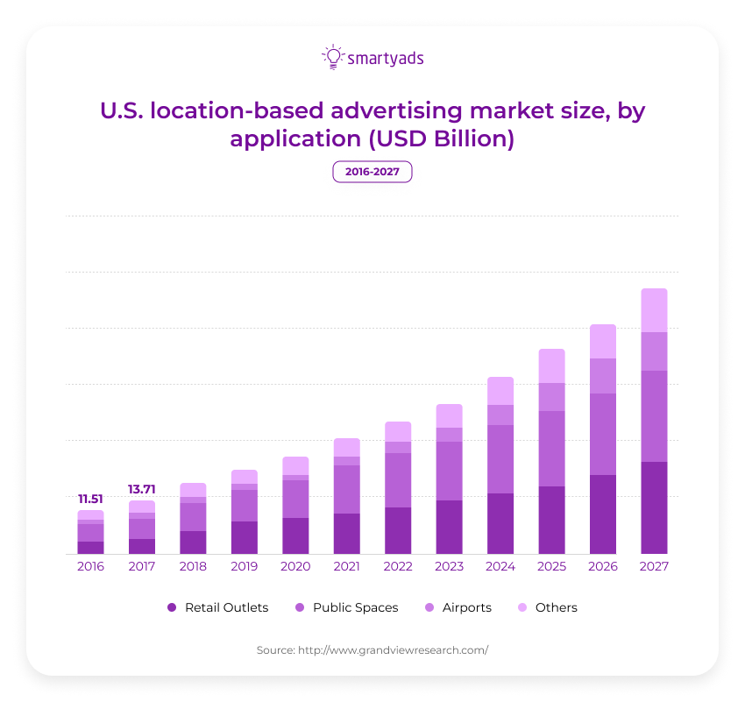Viewport: 745px width, 702px height.
Task: Pick the dark purple Retail Outlets color swatch
Action: point(172,607)
